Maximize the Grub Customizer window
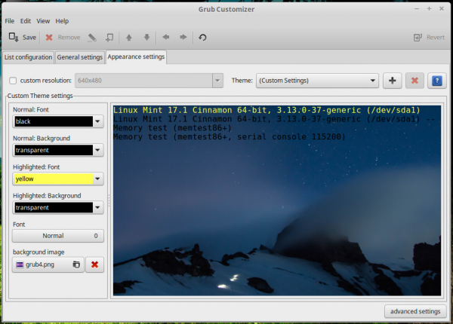 coord(429,9)
